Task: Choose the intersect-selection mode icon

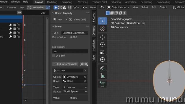Action: 125,13
